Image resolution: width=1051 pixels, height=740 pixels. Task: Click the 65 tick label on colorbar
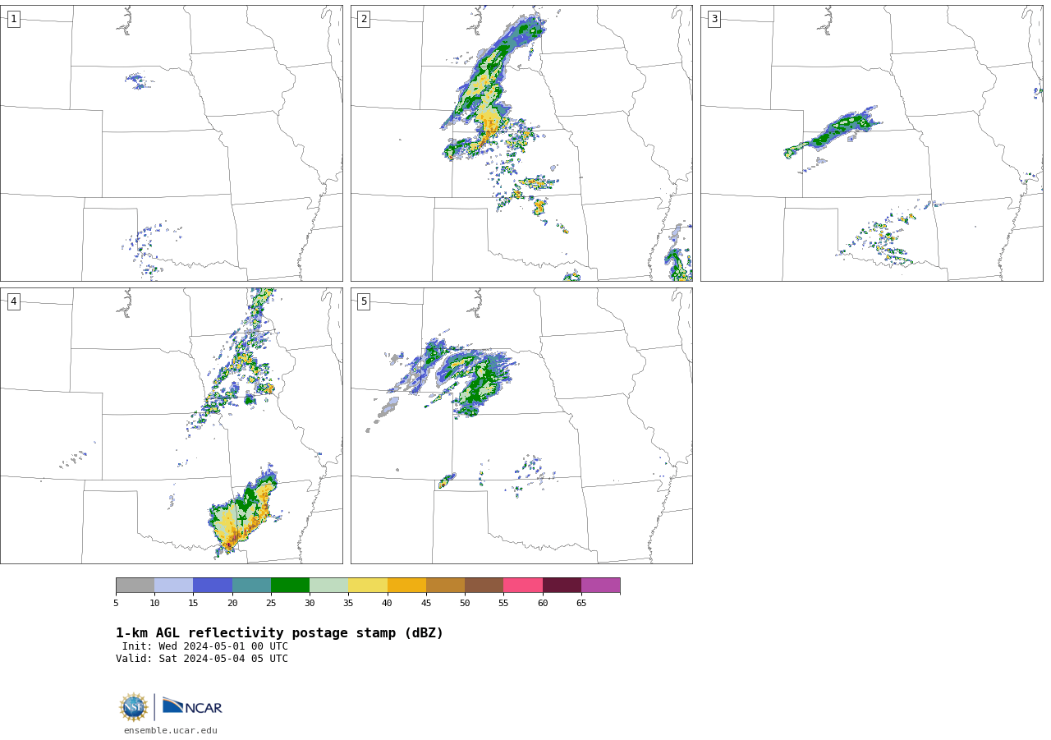(581, 604)
